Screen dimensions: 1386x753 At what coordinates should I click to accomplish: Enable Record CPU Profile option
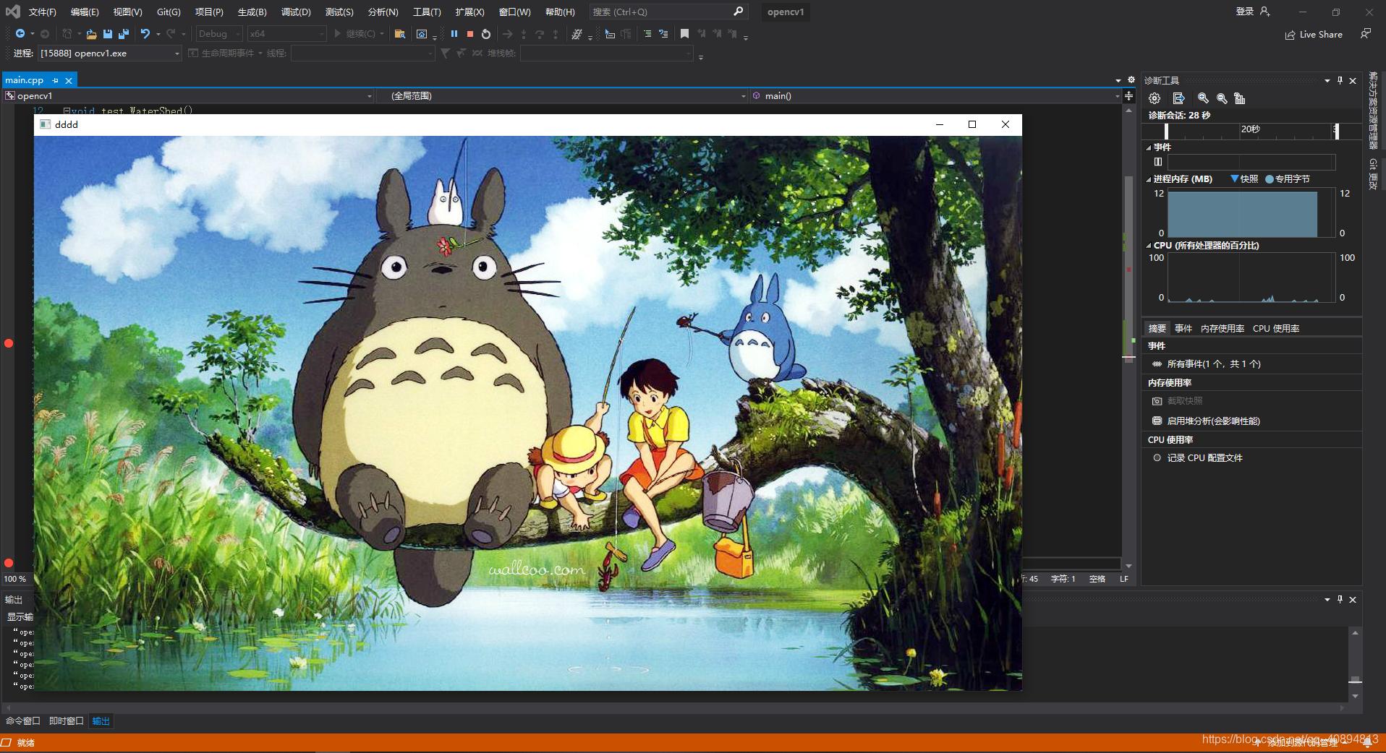[x=1197, y=457]
